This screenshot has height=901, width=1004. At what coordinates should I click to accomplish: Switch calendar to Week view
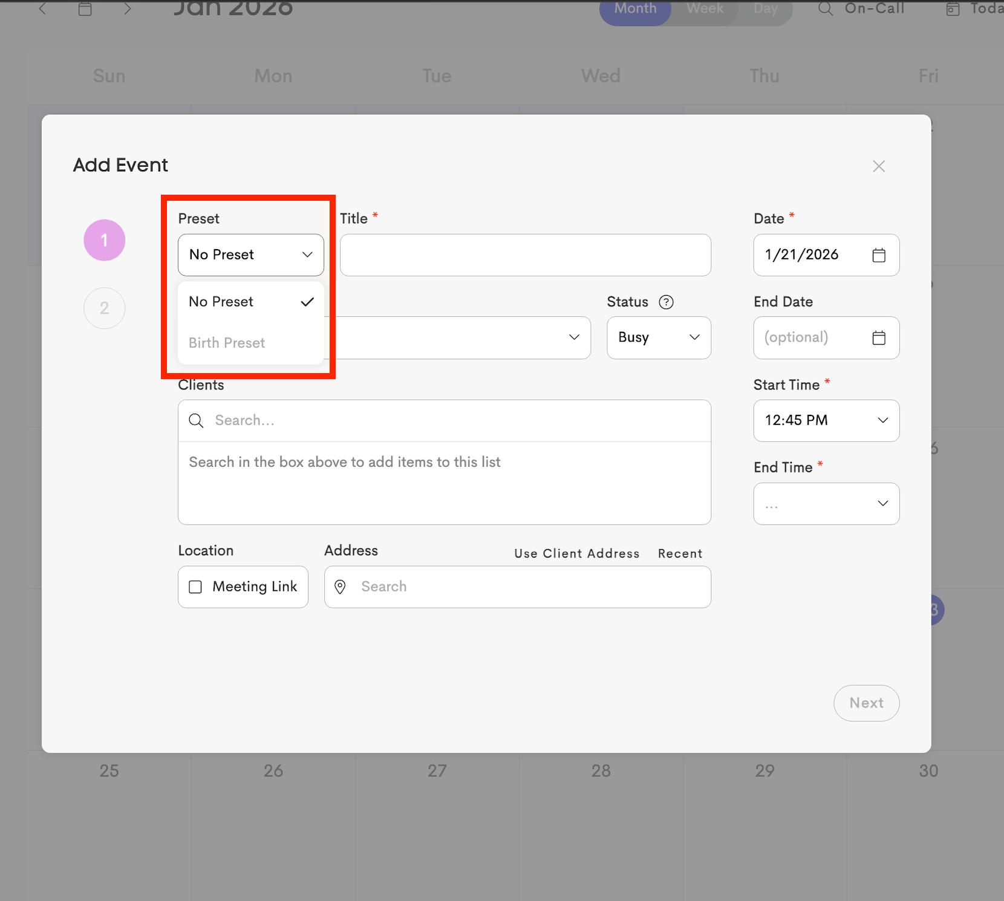pyautogui.click(x=705, y=8)
